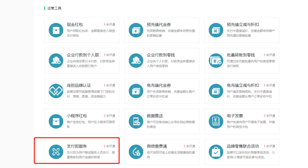Click the 预充值立减与折扣 discount icon
308x168 pixels.
pyautogui.click(x=216, y=30)
